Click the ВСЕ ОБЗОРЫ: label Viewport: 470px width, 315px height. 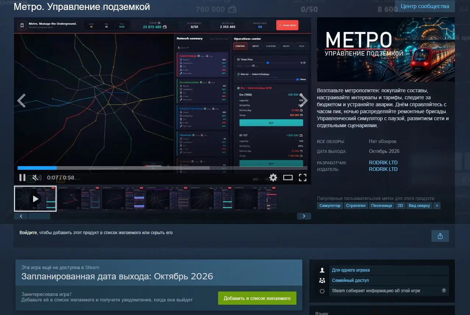pos(331,142)
